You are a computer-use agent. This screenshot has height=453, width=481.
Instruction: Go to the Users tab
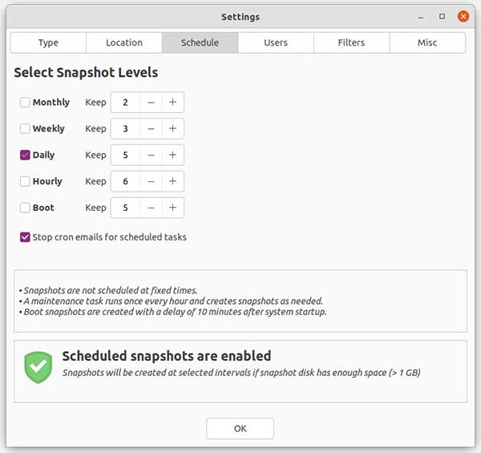(276, 42)
